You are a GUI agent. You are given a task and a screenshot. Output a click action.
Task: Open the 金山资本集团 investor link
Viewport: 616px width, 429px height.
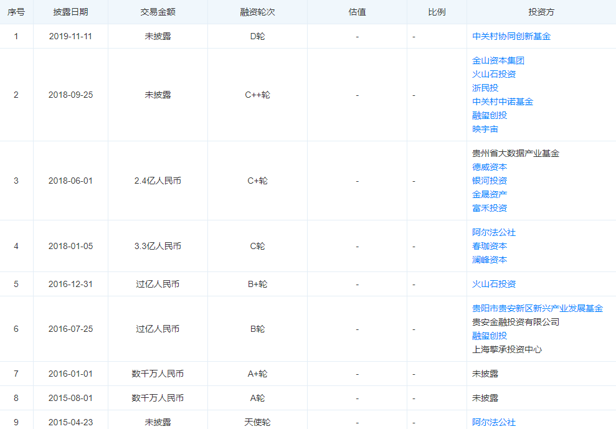[x=498, y=60]
